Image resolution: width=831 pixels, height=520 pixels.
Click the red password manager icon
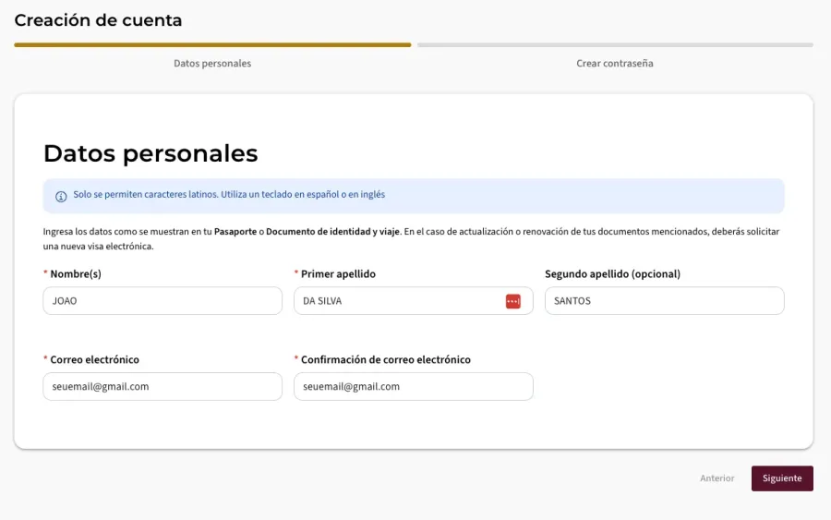pyautogui.click(x=512, y=301)
